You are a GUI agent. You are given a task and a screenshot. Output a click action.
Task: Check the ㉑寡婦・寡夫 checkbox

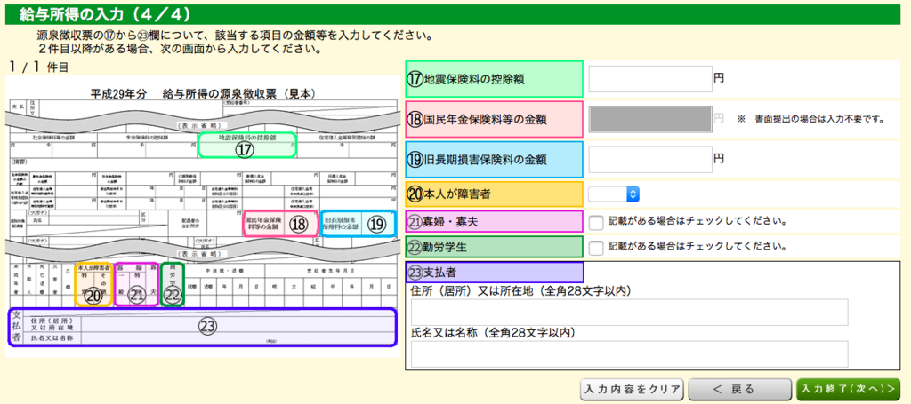pos(595,221)
